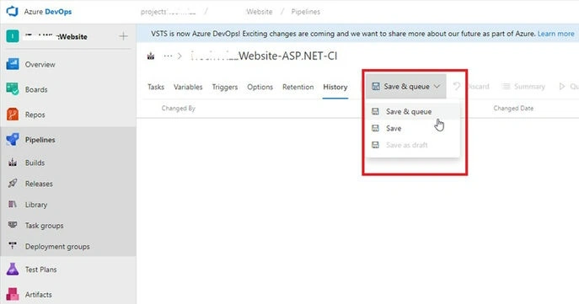Select Boards label in sidebar
The width and height of the screenshot is (579, 304).
(x=36, y=89)
